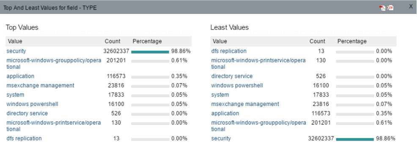417x152 pixels.
Task: Export the values as CSV
Action: point(390,8)
